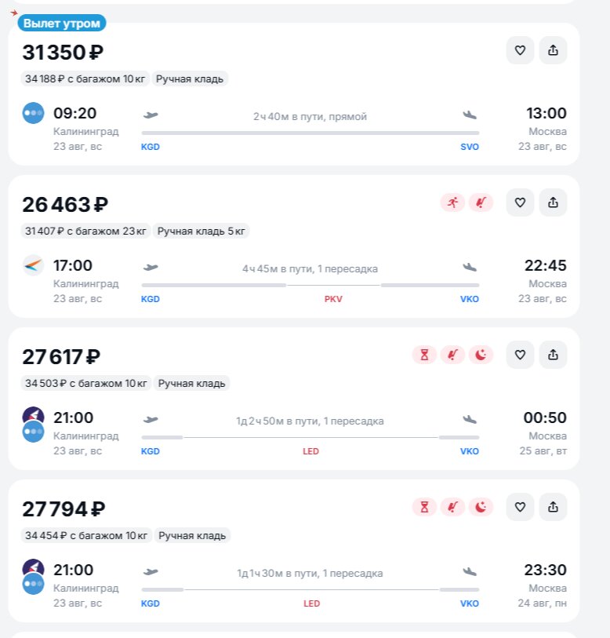Click the 'Ручная кладь 5 кг' tag
Screen dimensions: 610x638
tap(201, 232)
